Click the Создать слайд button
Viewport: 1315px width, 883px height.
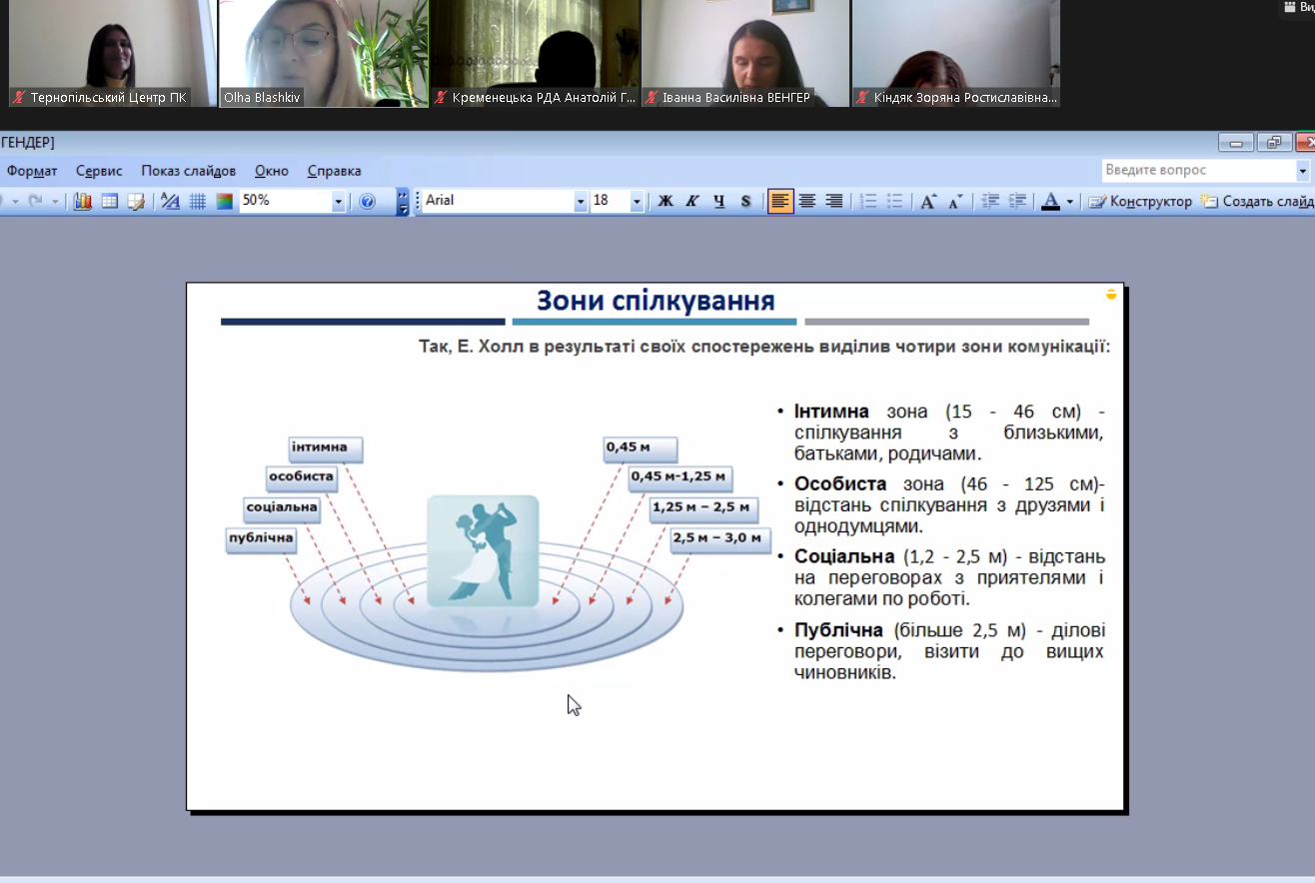point(1257,201)
